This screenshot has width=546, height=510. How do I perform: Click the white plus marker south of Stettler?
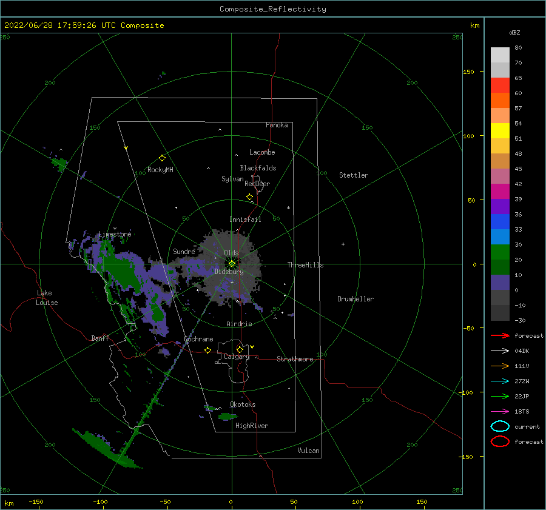coord(343,244)
